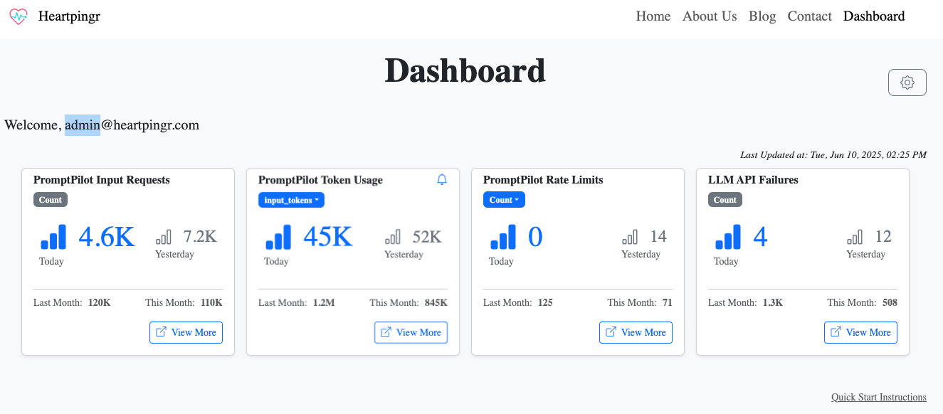Click the Last Updated at timestamp
This screenshot has width=943, height=414.
click(833, 154)
